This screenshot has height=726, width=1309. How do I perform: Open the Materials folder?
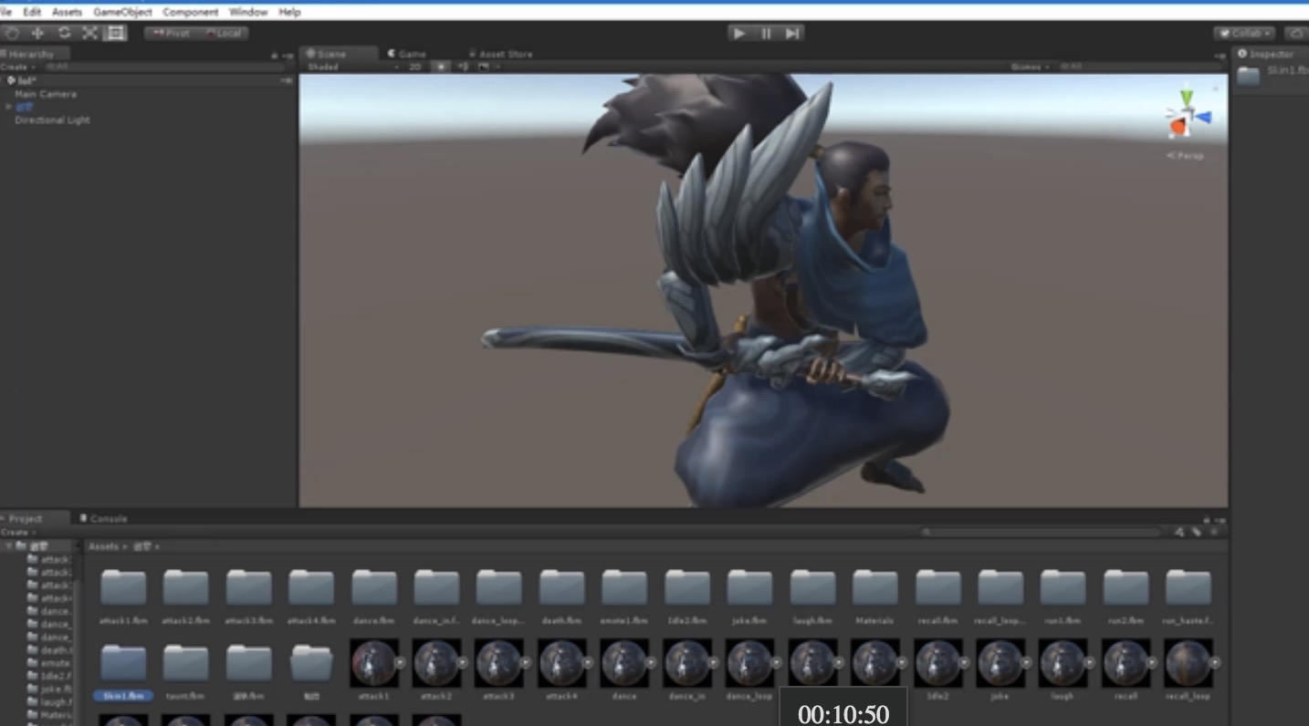pos(874,587)
